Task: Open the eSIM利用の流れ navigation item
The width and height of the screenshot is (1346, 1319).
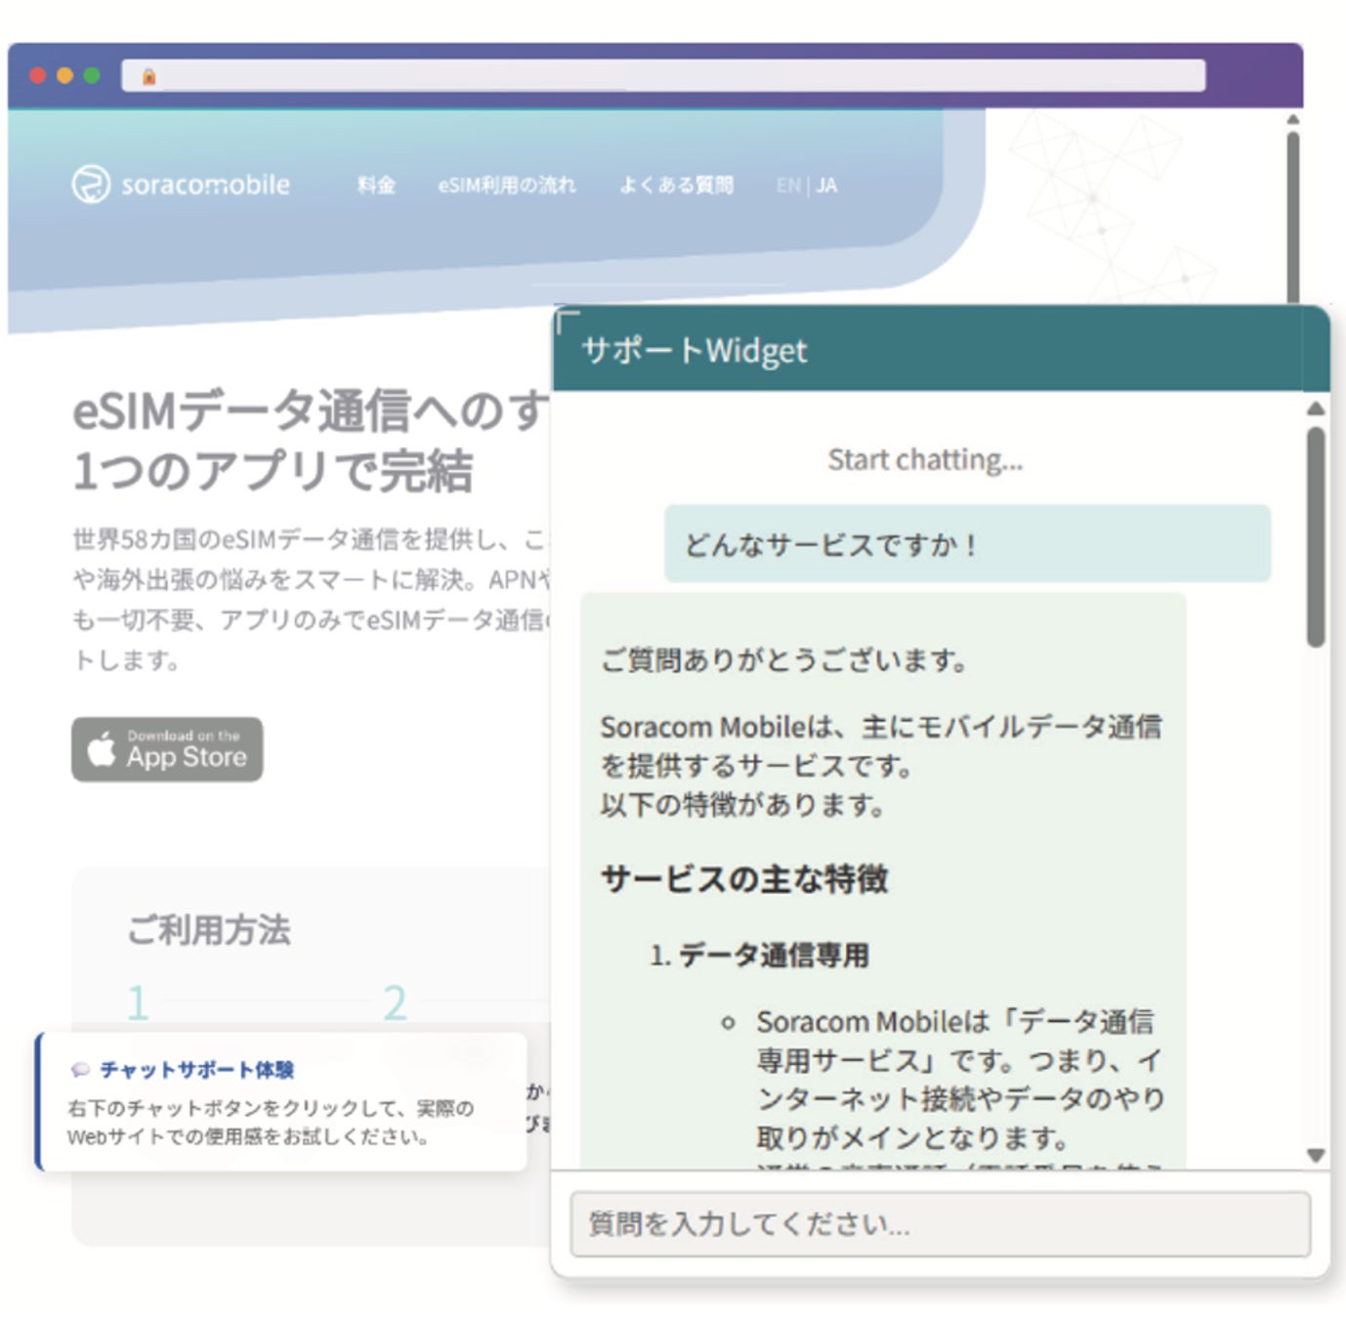Action: 507,185
